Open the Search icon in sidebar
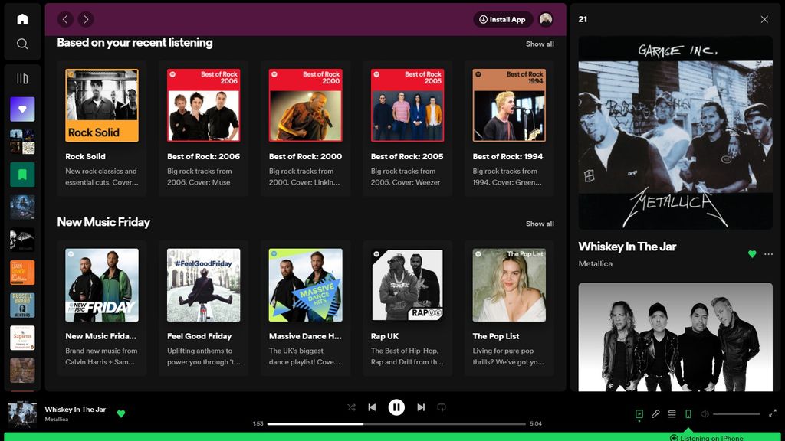 (21, 44)
